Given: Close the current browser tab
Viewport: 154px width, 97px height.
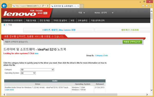Looking at the screenshot, I should pos(78,6).
